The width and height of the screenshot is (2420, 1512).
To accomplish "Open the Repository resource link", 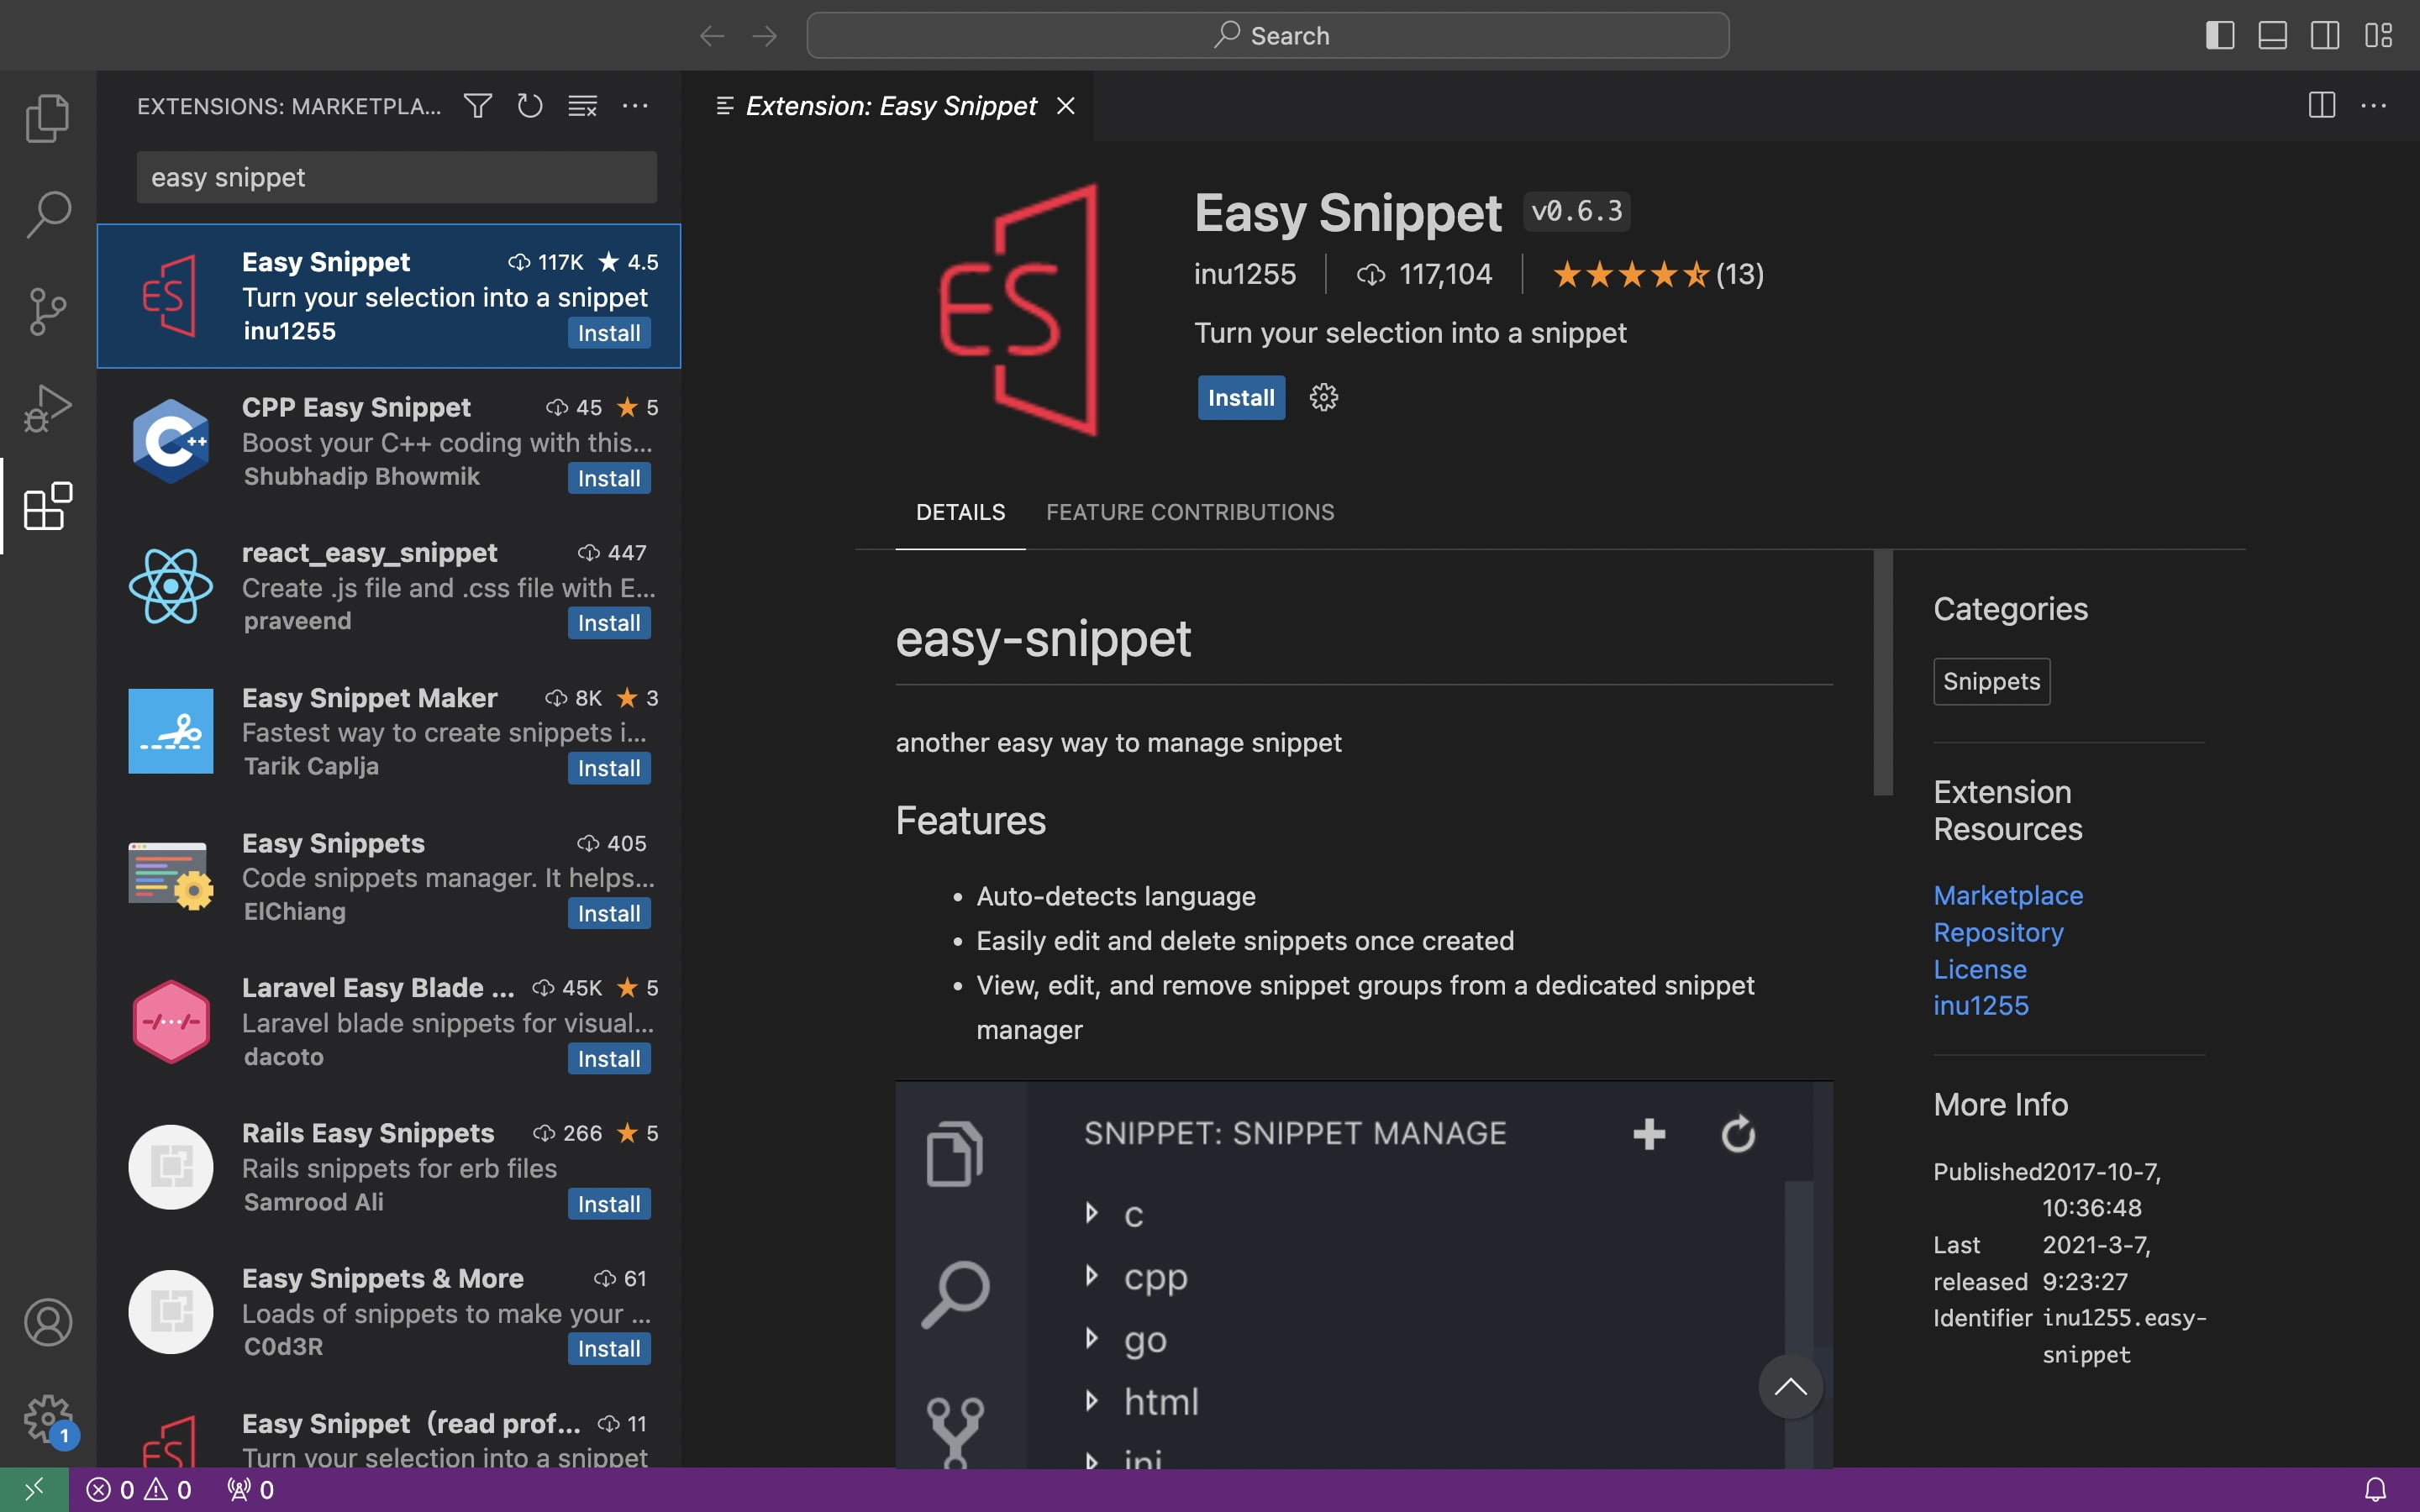I will [1998, 932].
